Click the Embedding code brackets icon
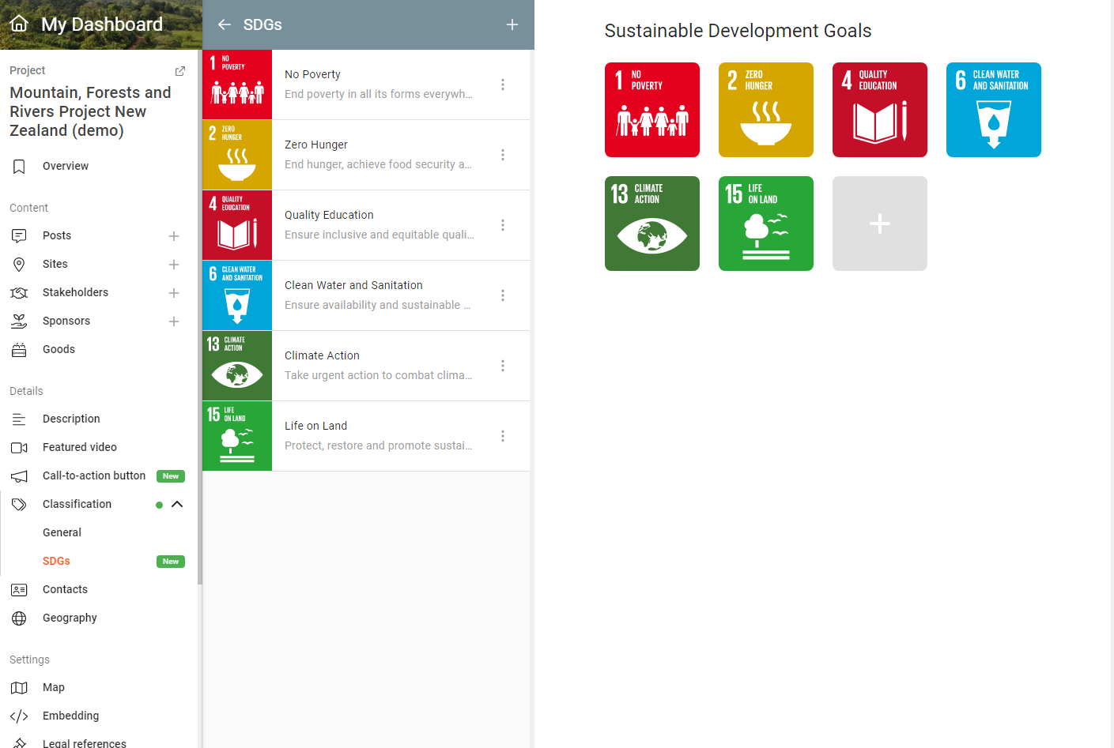The image size is (1114, 748). click(x=19, y=716)
